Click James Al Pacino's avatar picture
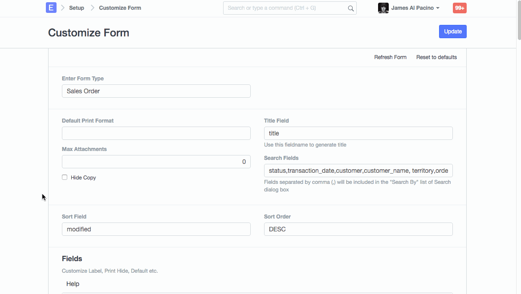Screen dimensions: 521x294 coord(383,8)
